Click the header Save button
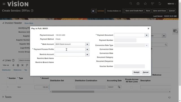Image resolution: width=181 pixels, height=102 pixels. (148, 11)
